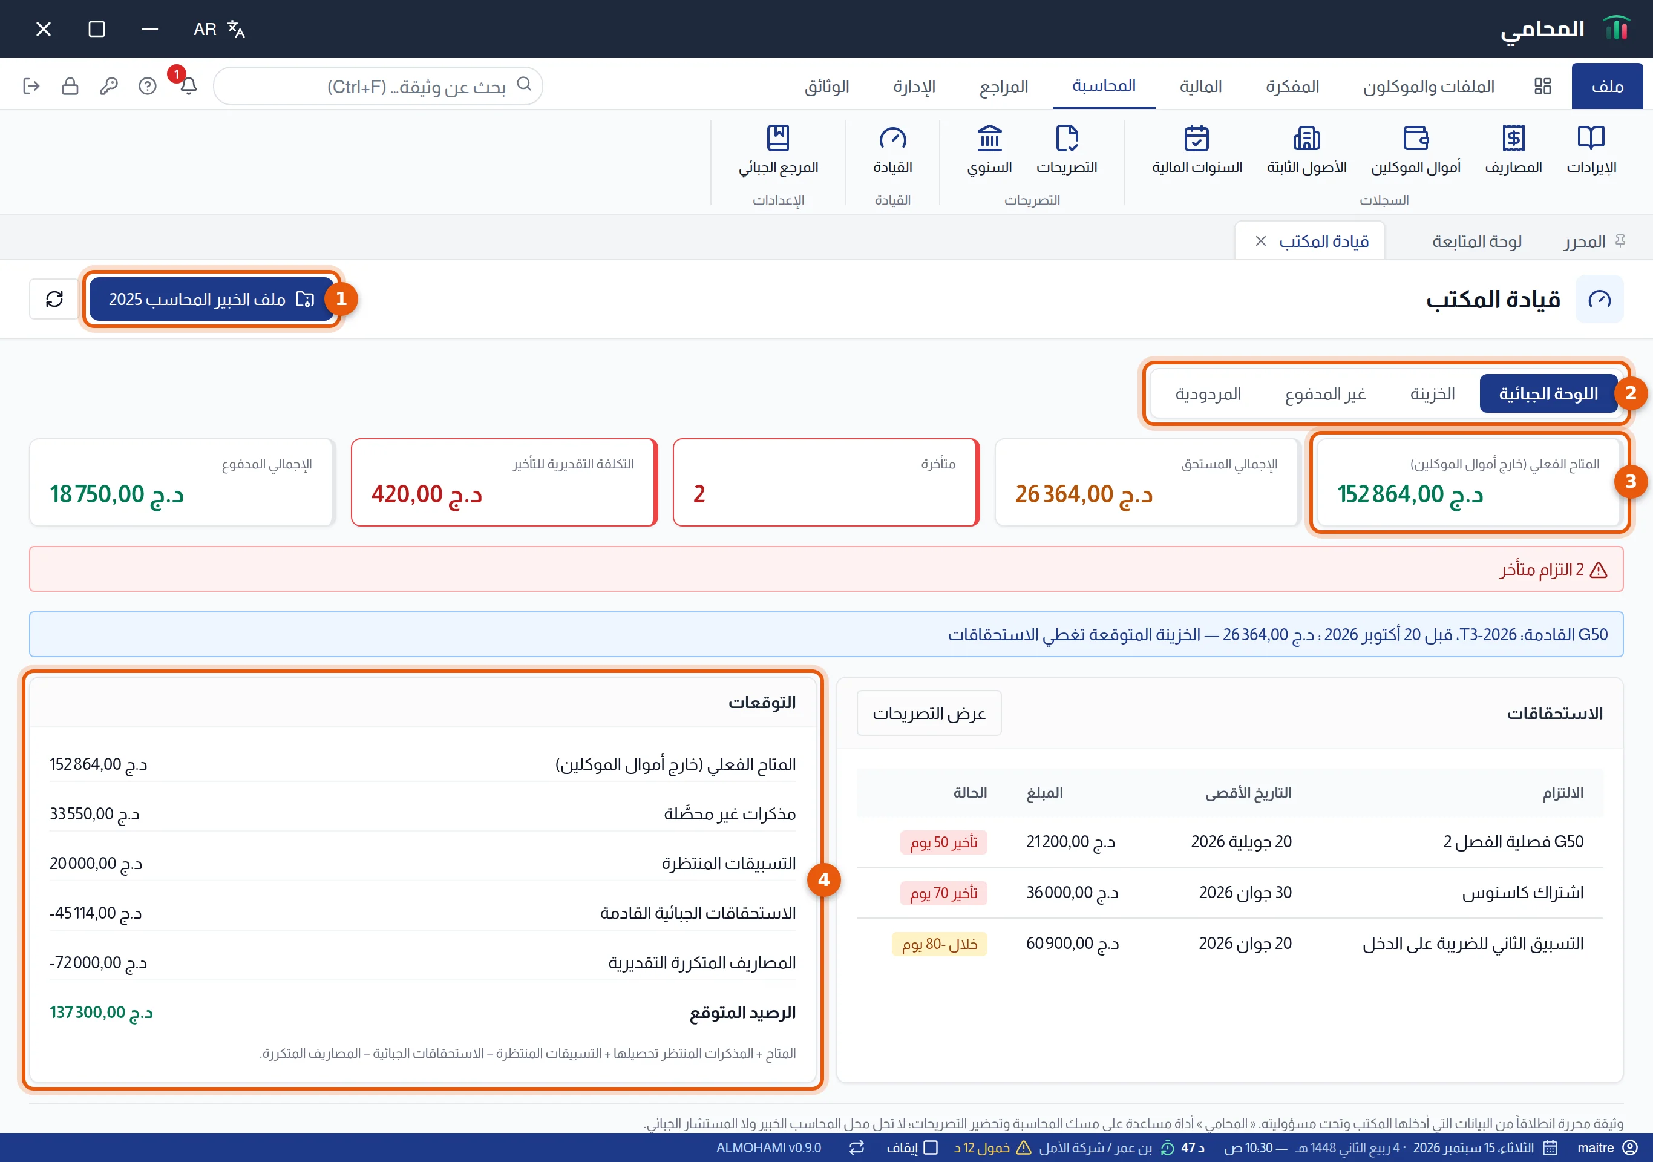The image size is (1653, 1162).
Task: Select المردودية view tab
Action: (x=1208, y=394)
